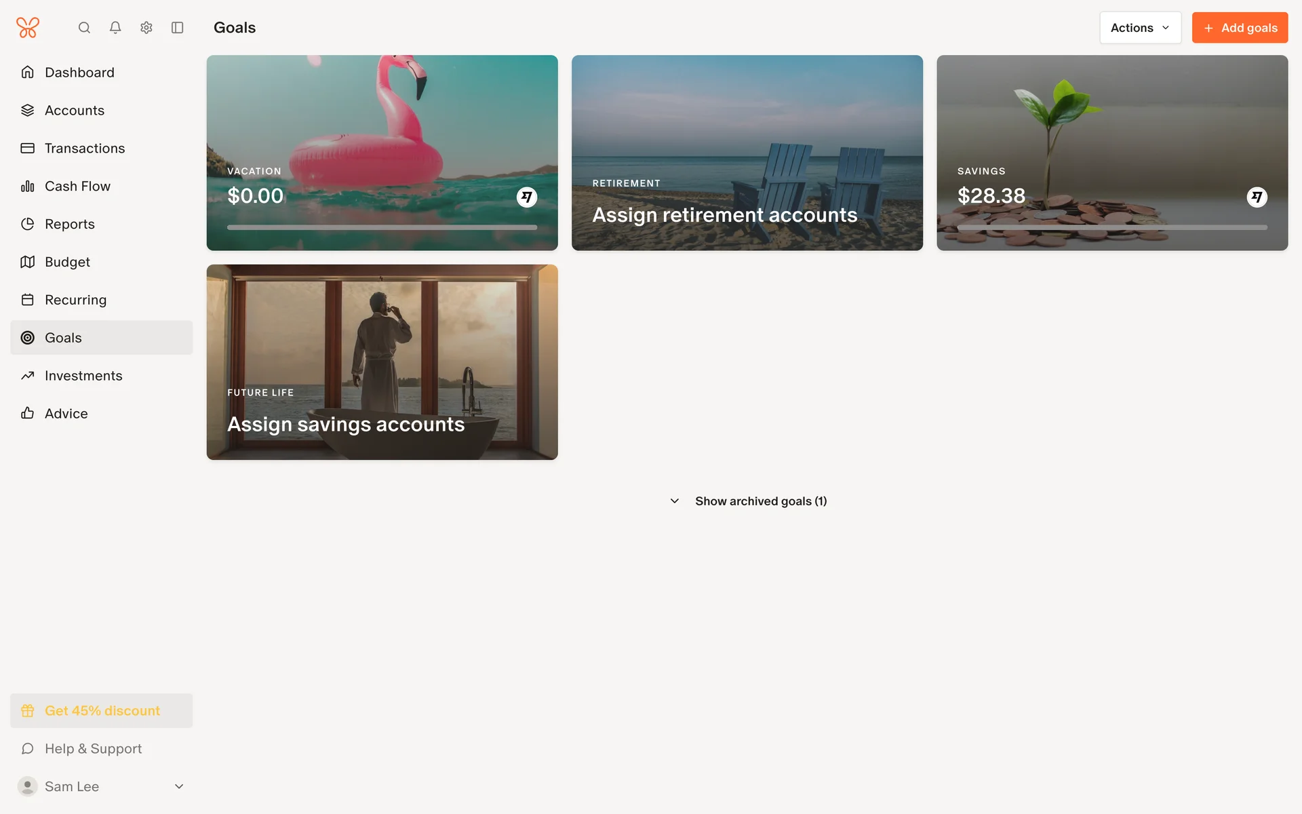This screenshot has width=1302, height=814.
Task: Expand Show archived goals (1)
Action: pyautogui.click(x=747, y=501)
